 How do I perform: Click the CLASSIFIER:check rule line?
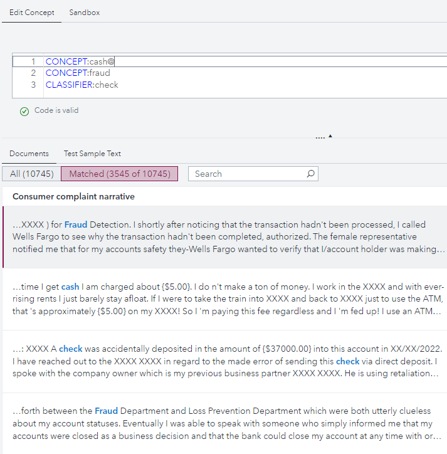click(x=82, y=85)
